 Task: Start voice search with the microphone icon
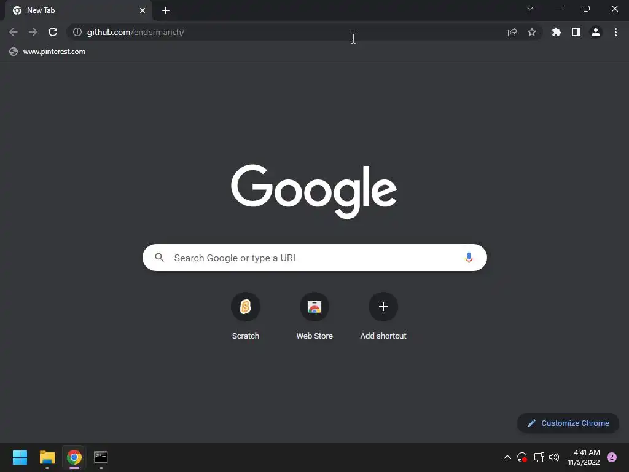tap(469, 258)
